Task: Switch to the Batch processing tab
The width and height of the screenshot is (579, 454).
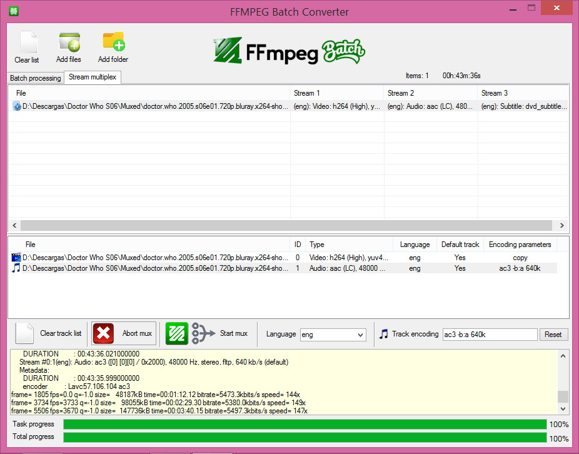Action: 36,78
